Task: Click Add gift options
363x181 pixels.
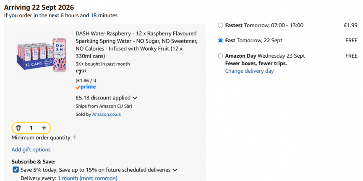Action: (31, 150)
